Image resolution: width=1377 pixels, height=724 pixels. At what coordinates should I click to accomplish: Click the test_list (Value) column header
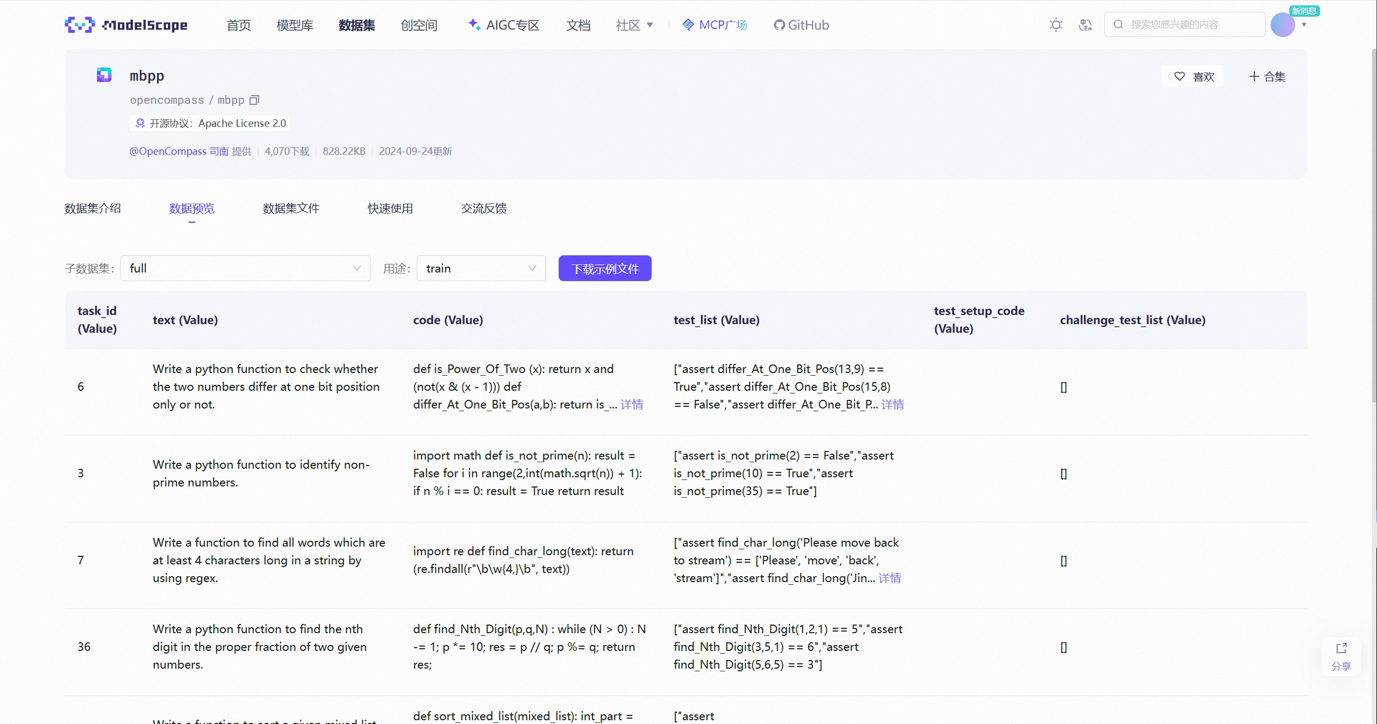coord(717,320)
